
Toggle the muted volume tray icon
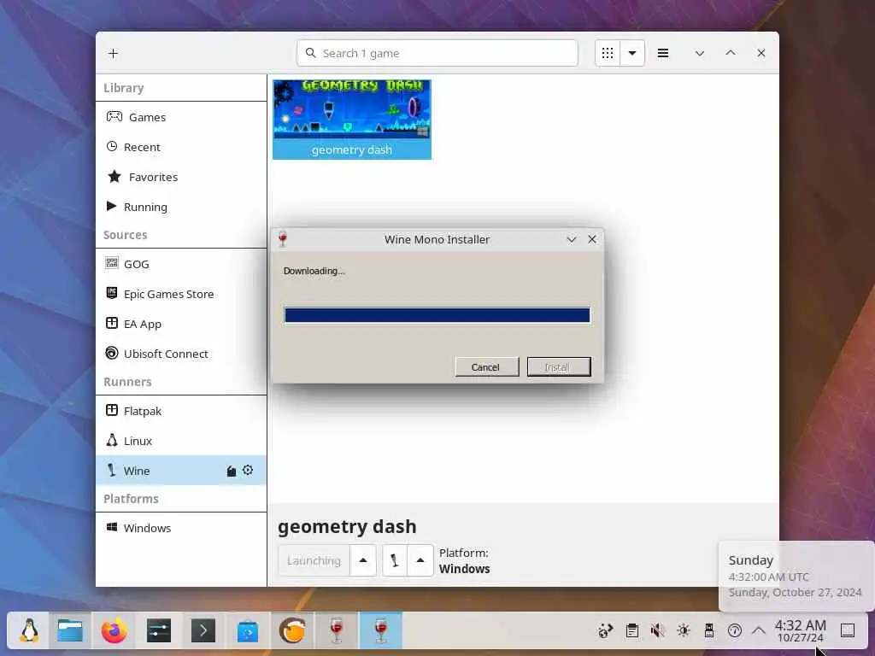657,631
